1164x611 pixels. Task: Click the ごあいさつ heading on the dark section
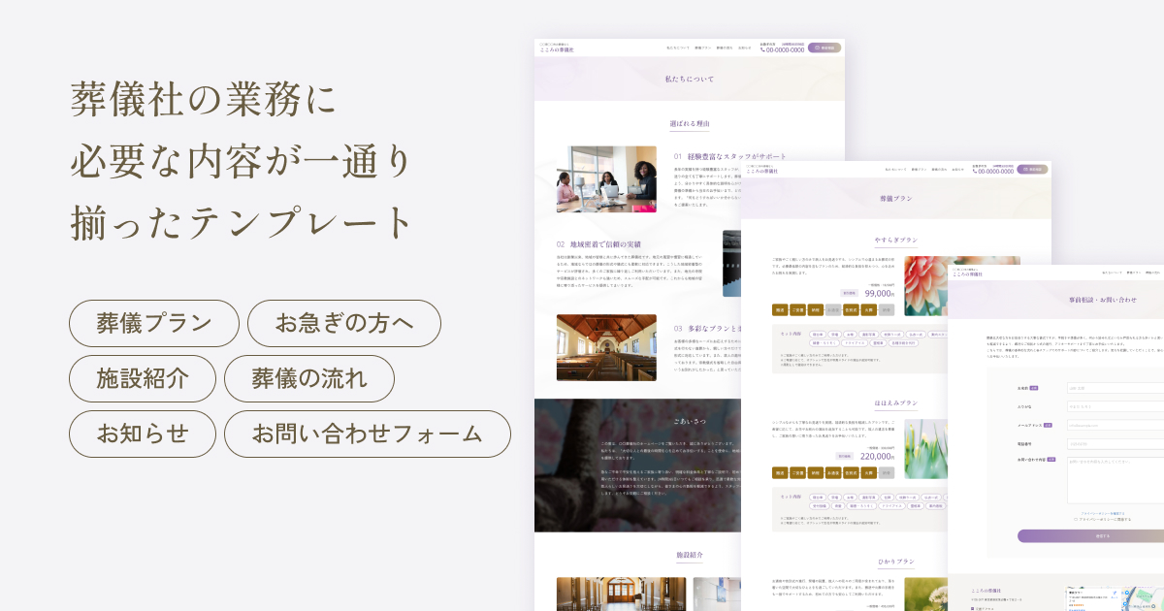coord(690,423)
